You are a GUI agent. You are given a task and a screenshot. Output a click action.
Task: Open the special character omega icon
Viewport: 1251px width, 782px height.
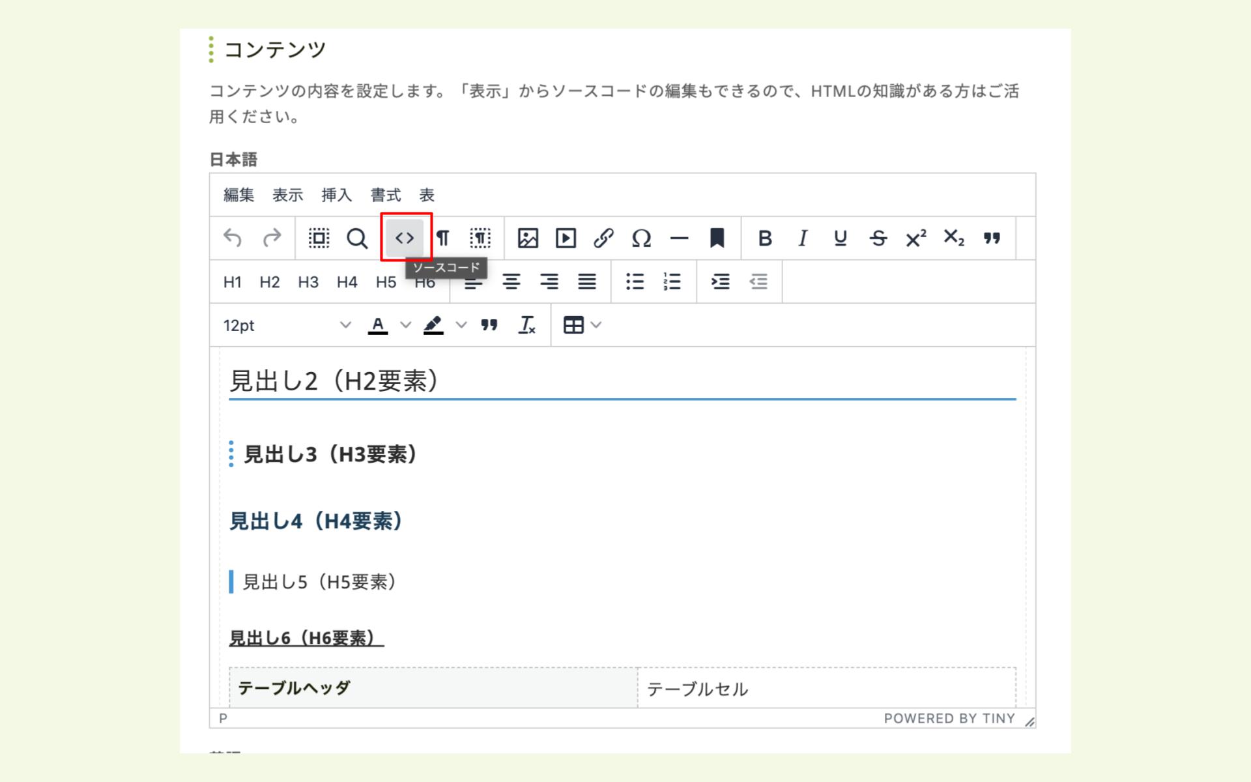point(641,238)
